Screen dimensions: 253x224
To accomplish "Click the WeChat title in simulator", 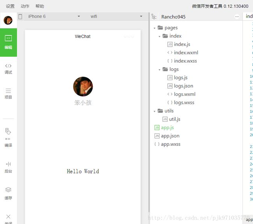I will point(83,36).
